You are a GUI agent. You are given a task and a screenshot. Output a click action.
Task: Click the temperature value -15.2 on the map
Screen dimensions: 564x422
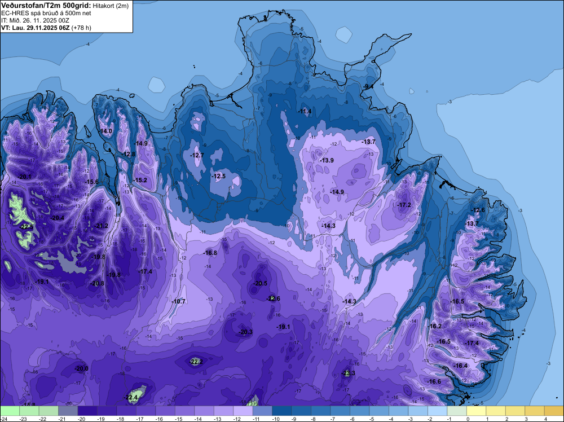140,180
